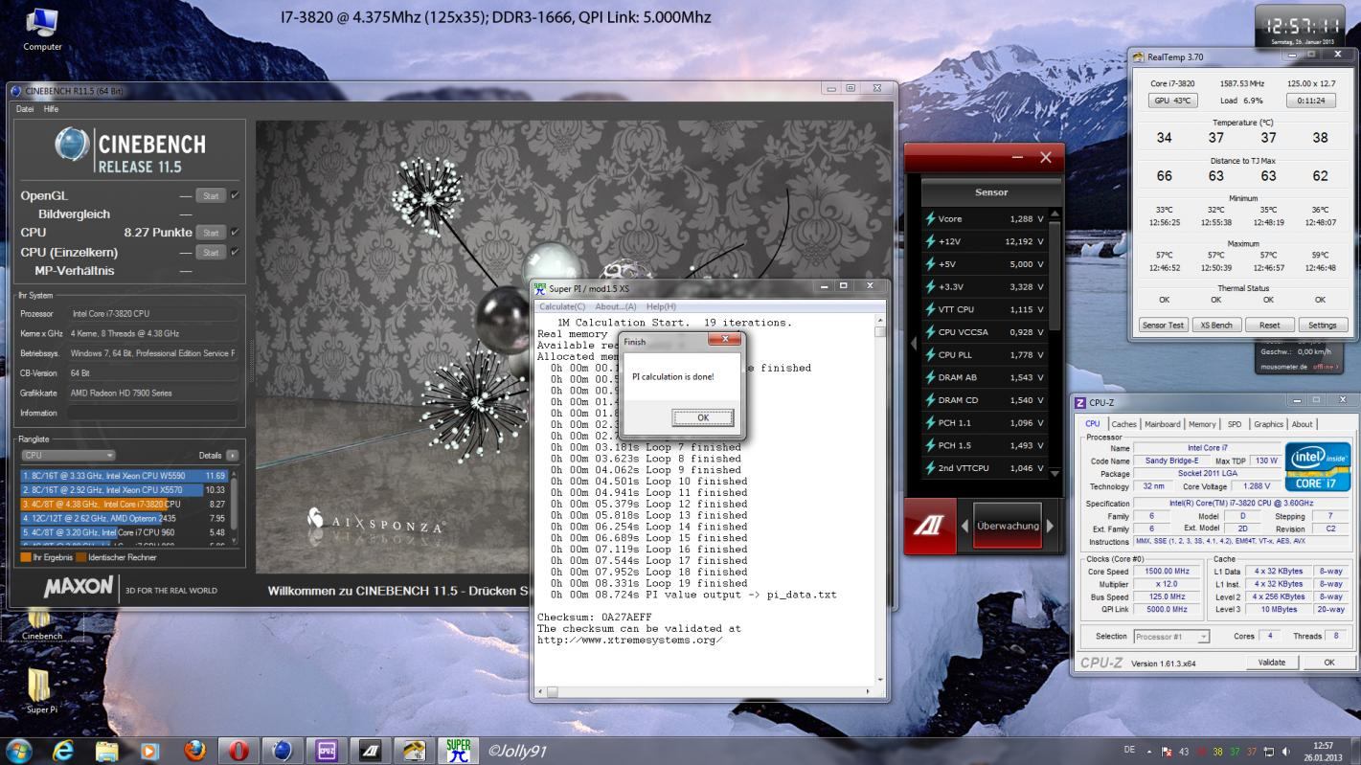Image resolution: width=1361 pixels, height=765 pixels.
Task: Click RealTemp GPU 43°C button
Action: [x=1174, y=101]
